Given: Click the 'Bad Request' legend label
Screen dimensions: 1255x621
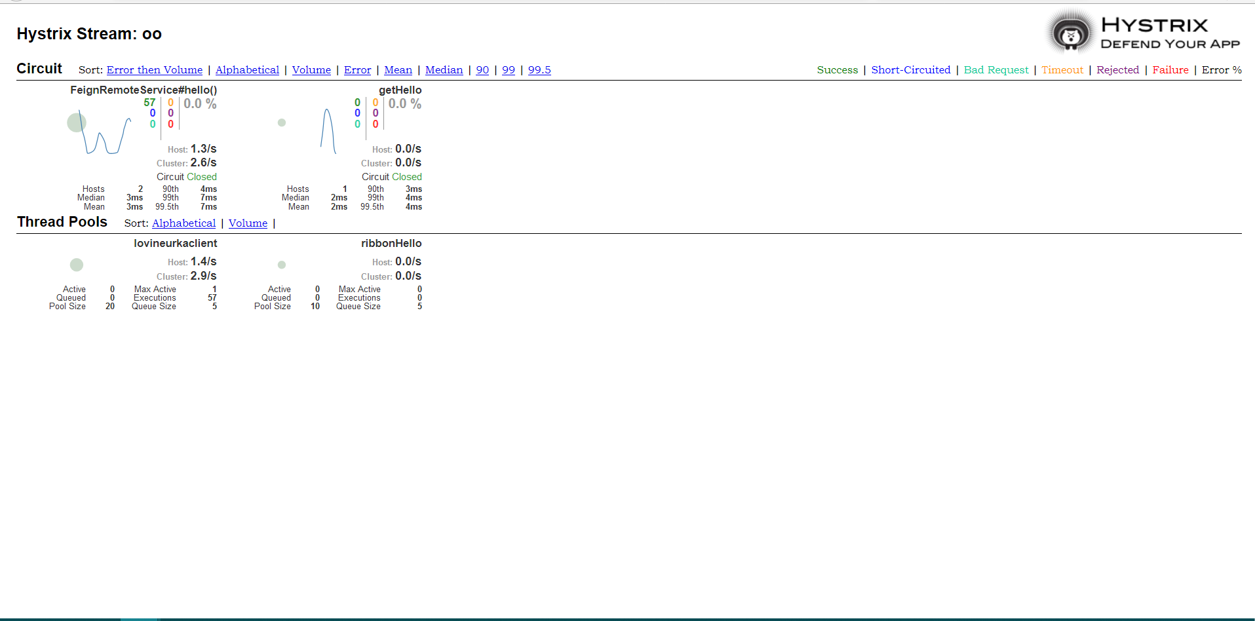Looking at the screenshot, I should 996,70.
